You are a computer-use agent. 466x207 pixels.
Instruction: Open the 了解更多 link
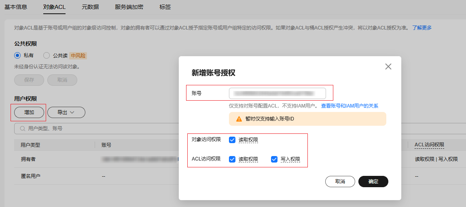click(422, 27)
